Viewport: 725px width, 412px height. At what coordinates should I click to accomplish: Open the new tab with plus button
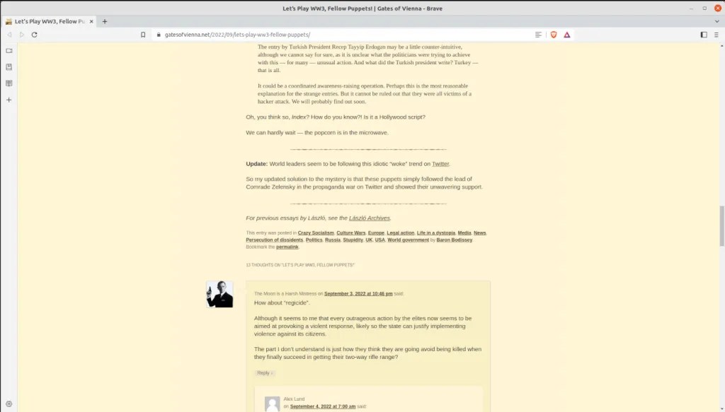pos(105,21)
